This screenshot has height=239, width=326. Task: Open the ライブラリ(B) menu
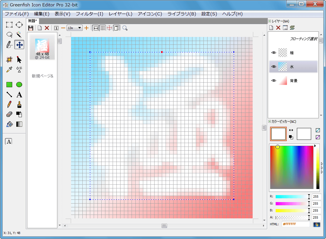pyautogui.click(x=182, y=14)
